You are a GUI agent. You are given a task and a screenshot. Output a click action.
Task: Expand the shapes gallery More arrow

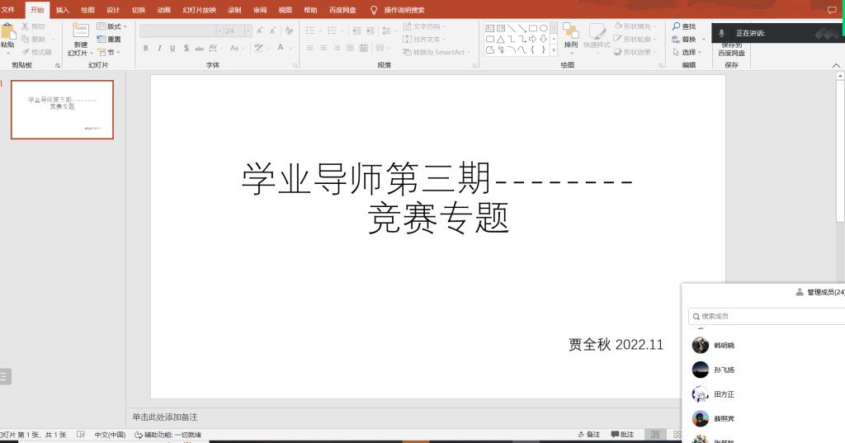point(554,50)
